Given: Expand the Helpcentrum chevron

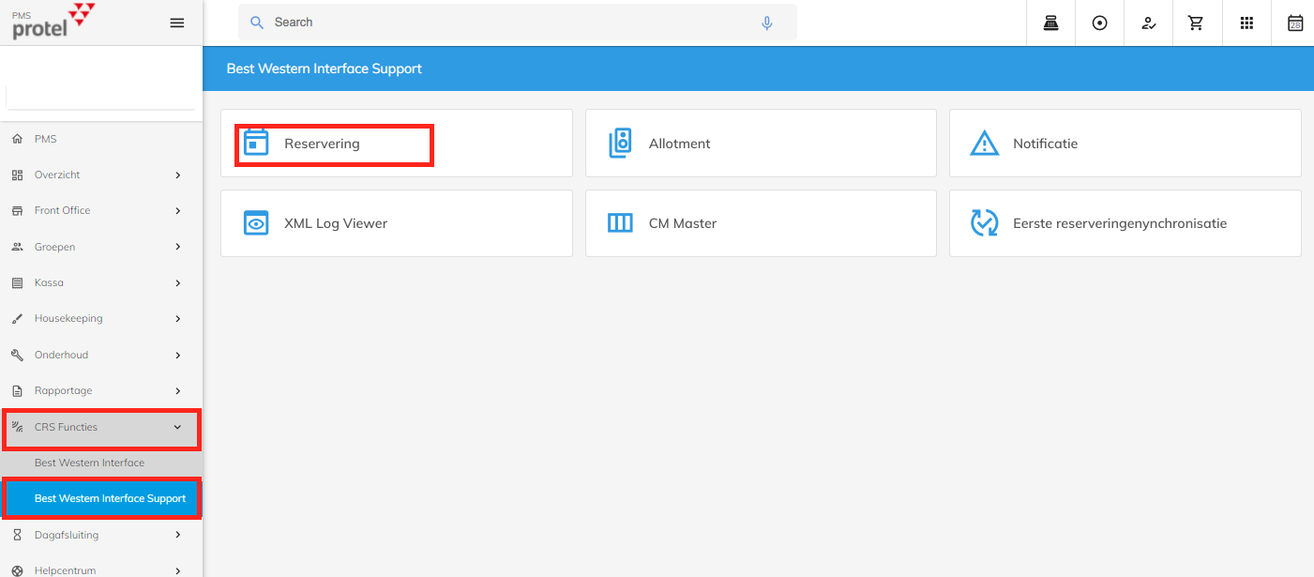Looking at the screenshot, I should [178, 570].
